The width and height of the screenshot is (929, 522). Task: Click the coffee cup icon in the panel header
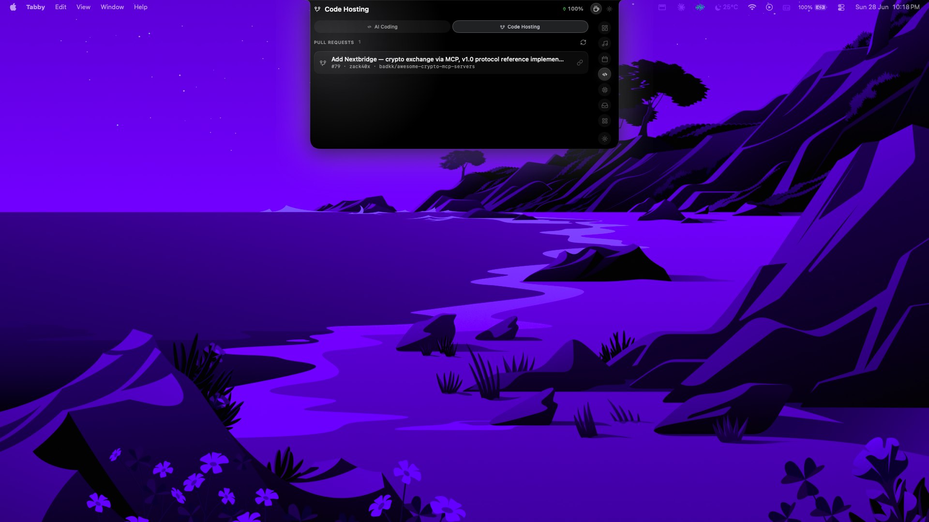tap(596, 9)
